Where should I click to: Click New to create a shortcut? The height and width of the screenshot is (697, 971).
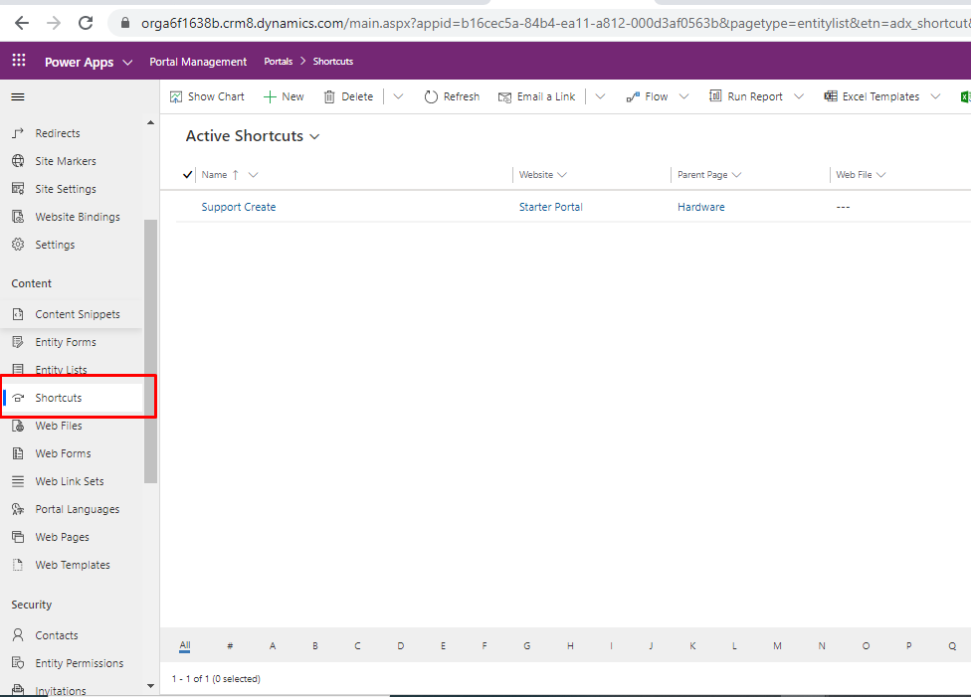[284, 96]
